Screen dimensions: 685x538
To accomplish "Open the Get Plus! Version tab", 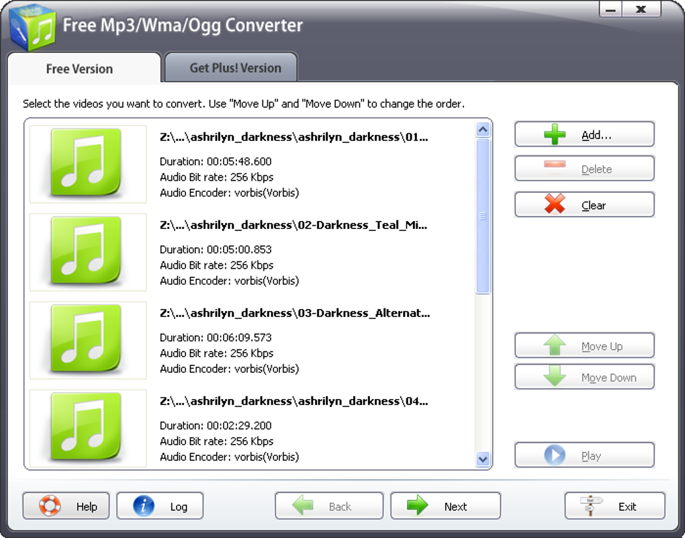I will (231, 68).
